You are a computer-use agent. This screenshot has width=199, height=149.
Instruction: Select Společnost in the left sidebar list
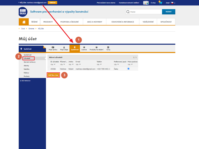coord(27,55)
